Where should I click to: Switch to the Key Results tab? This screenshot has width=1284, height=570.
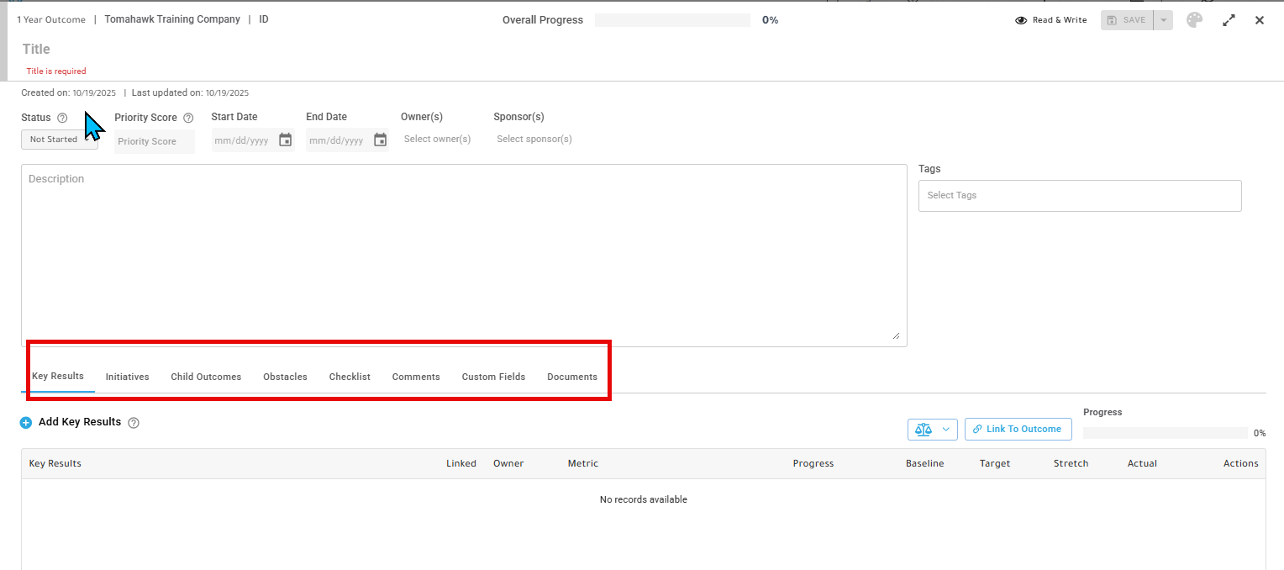pyautogui.click(x=58, y=376)
